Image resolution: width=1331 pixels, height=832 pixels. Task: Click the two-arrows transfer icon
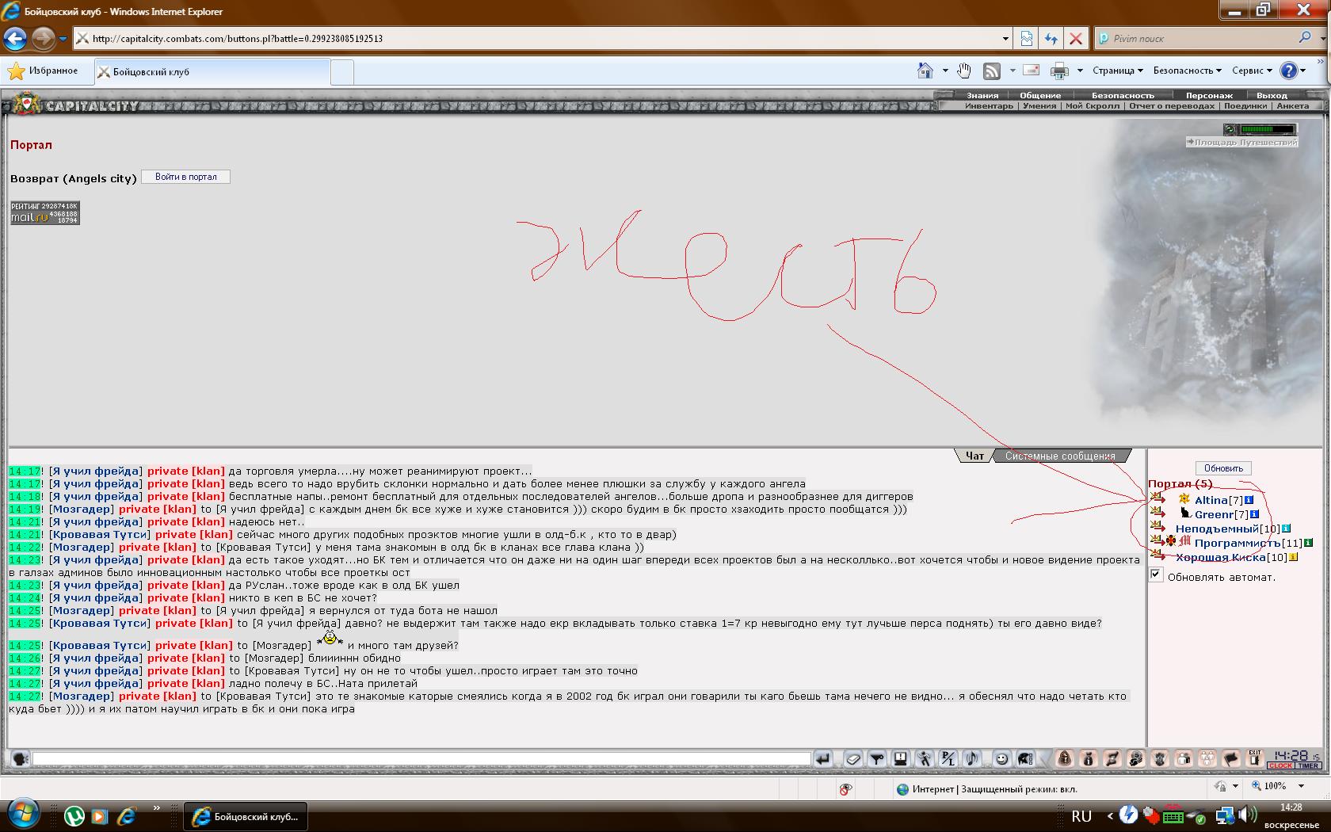click(x=1112, y=759)
